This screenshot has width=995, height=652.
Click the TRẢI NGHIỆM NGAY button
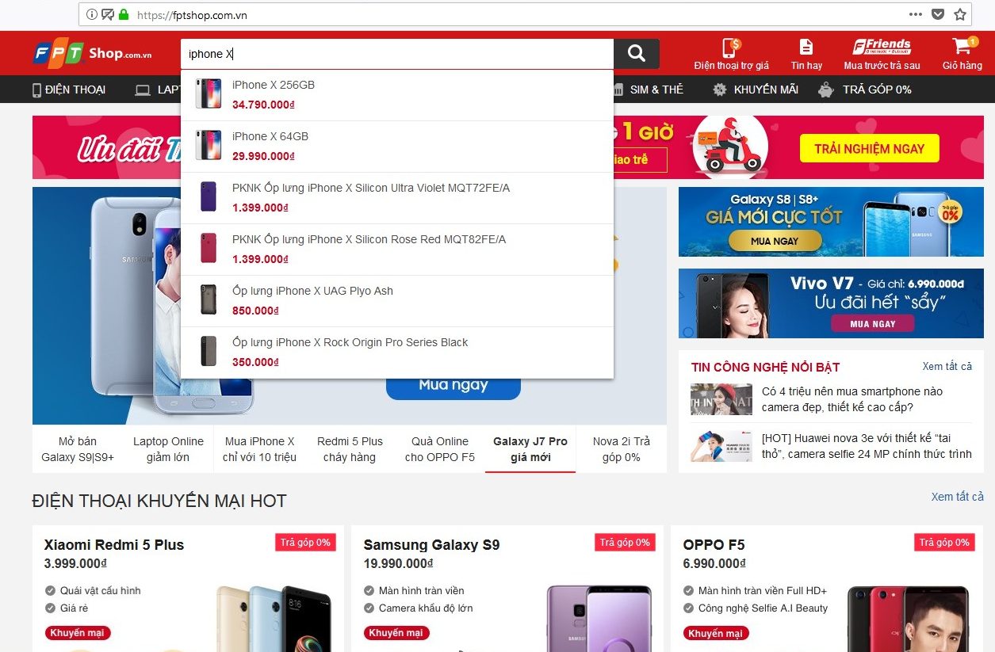(x=869, y=148)
